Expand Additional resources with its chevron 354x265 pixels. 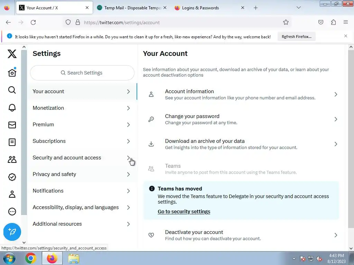128,224
